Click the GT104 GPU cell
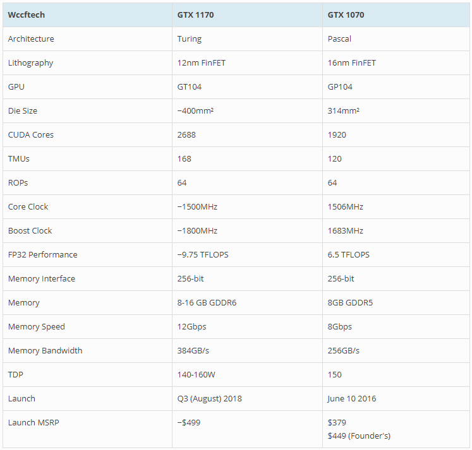Screen dimensions: 472x450 [190, 86]
